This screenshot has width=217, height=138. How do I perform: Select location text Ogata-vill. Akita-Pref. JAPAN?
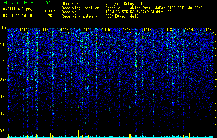(135, 8)
